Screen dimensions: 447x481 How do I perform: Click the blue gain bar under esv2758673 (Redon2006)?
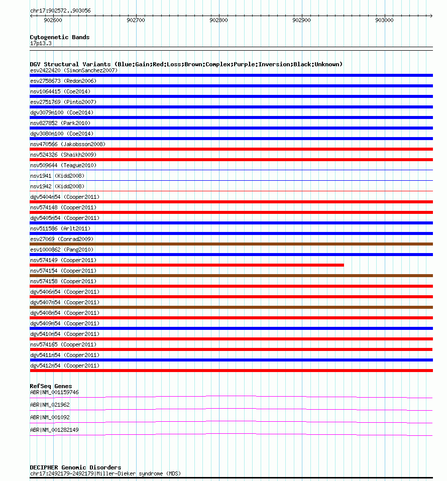coord(232,86)
